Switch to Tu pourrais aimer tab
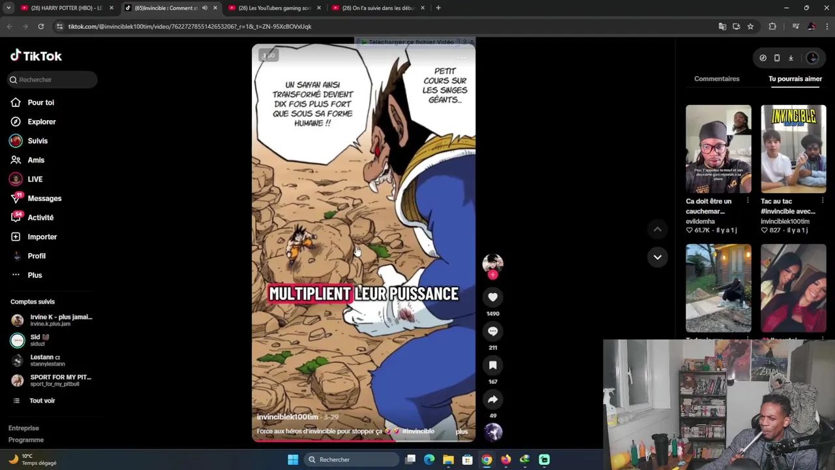 (x=795, y=79)
